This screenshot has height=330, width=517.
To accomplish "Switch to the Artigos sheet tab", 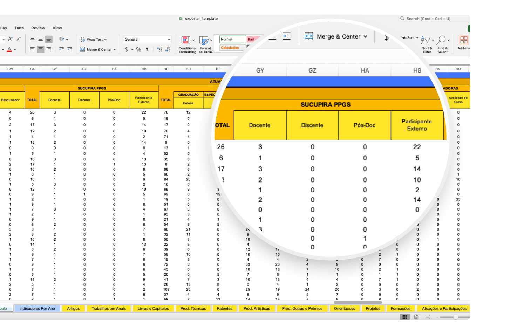I will click(x=73, y=309).
